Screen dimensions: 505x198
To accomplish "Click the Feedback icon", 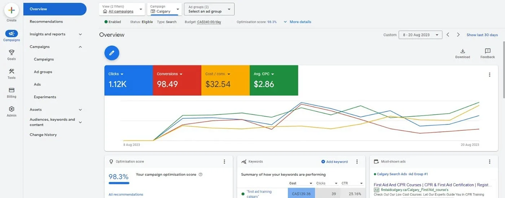I will coord(488,51).
